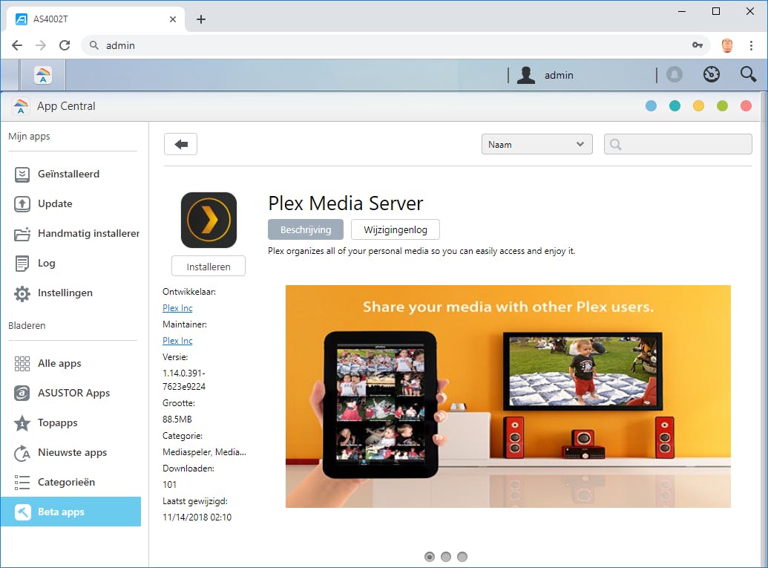Click the Geïnstalleerd checklist icon
Screen dimensions: 768x568
click(22, 174)
